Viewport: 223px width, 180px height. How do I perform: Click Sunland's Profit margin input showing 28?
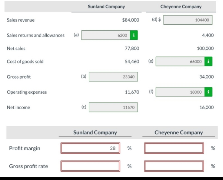[x=90, y=148]
